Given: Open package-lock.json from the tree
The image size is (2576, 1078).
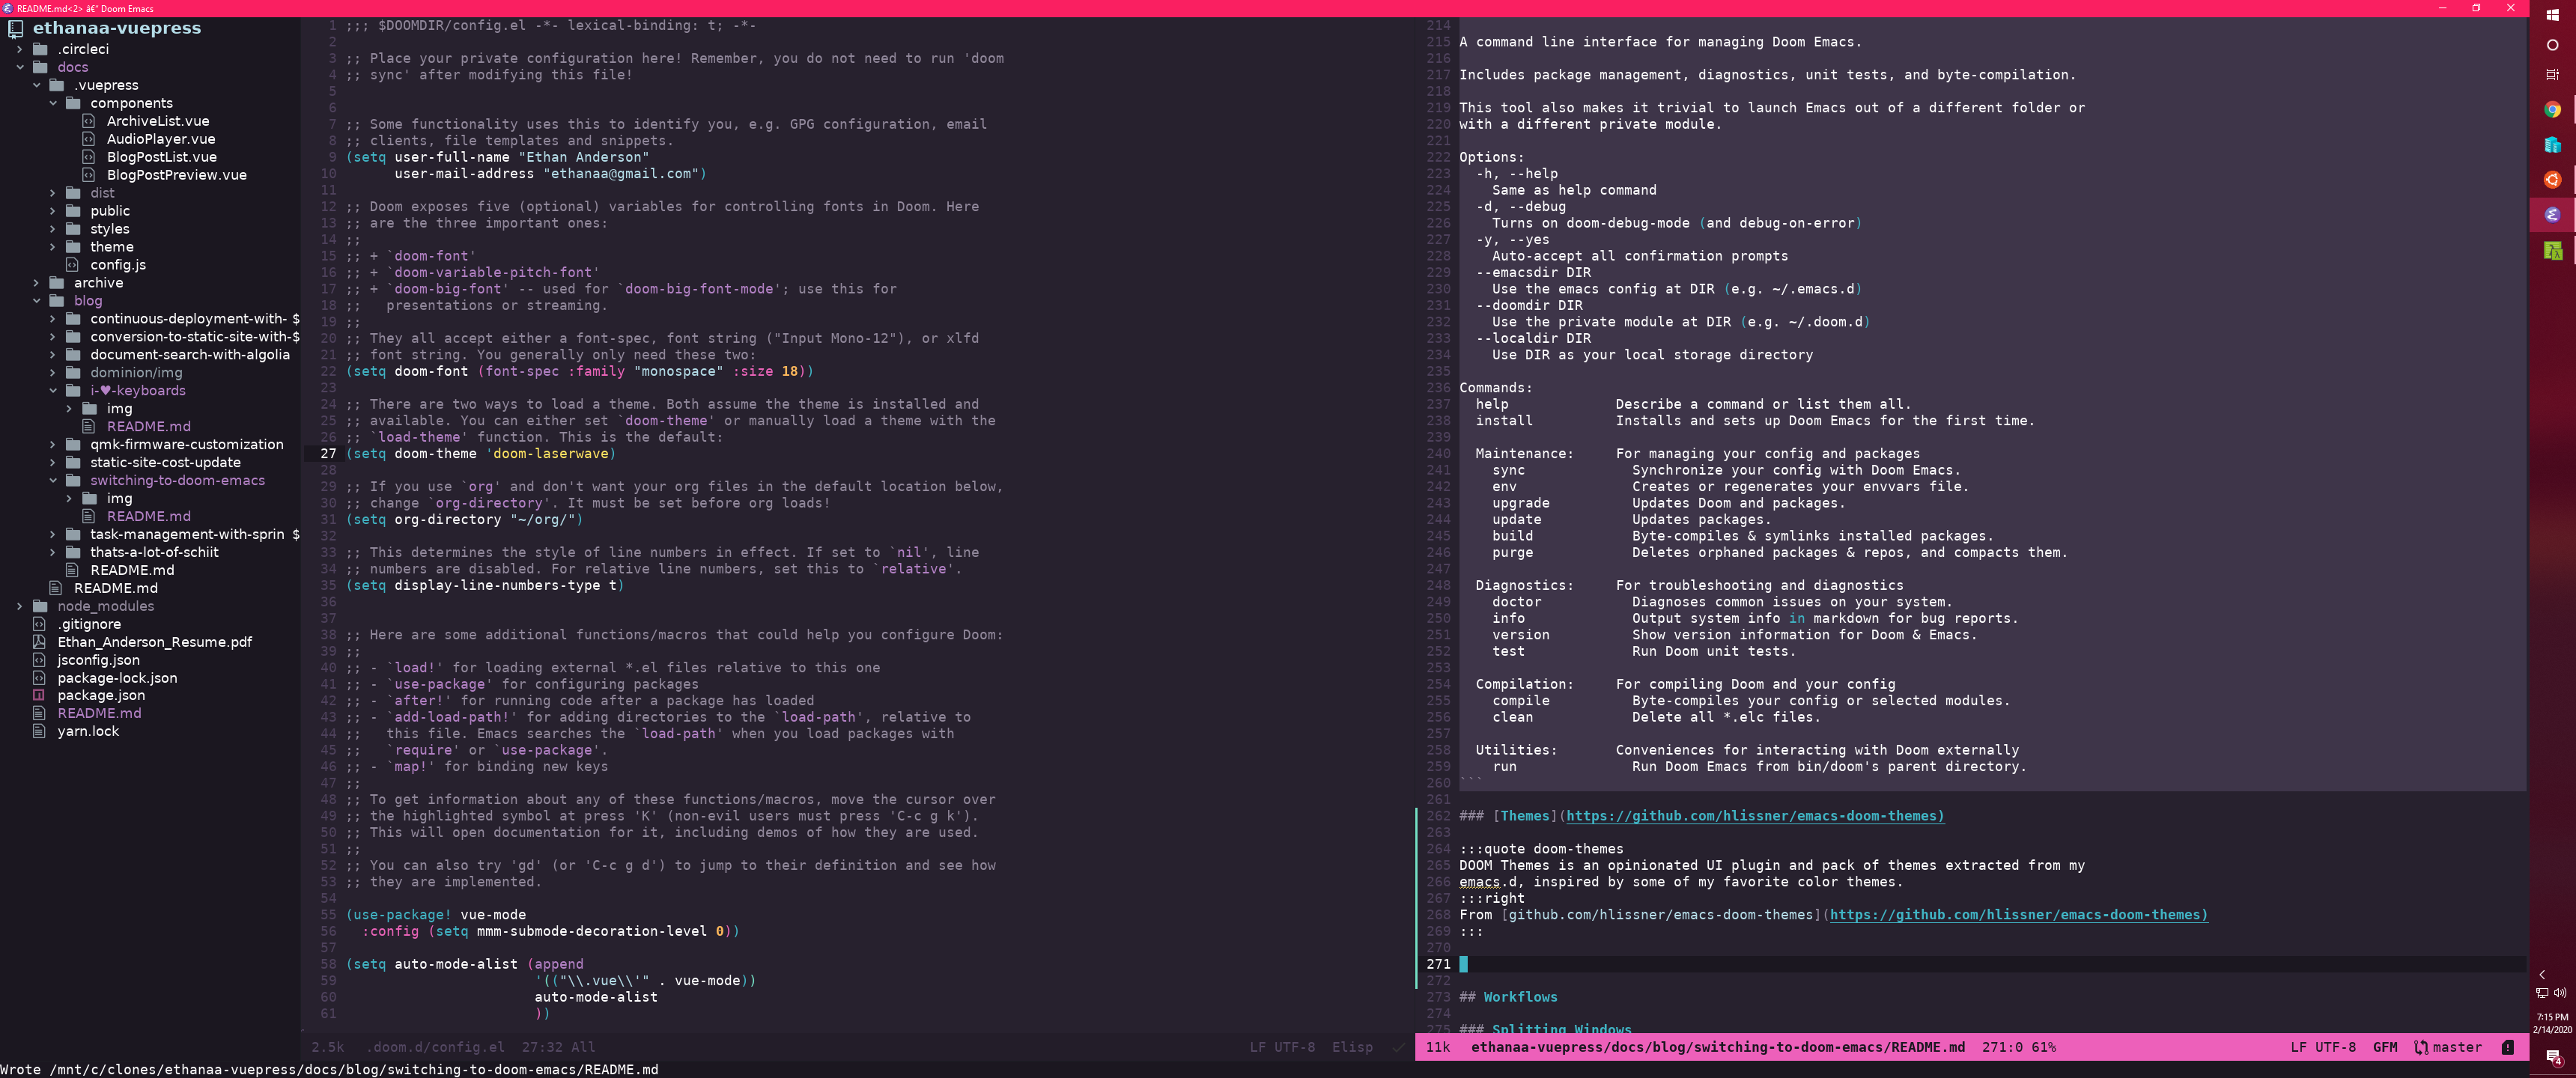Looking at the screenshot, I should point(117,678).
